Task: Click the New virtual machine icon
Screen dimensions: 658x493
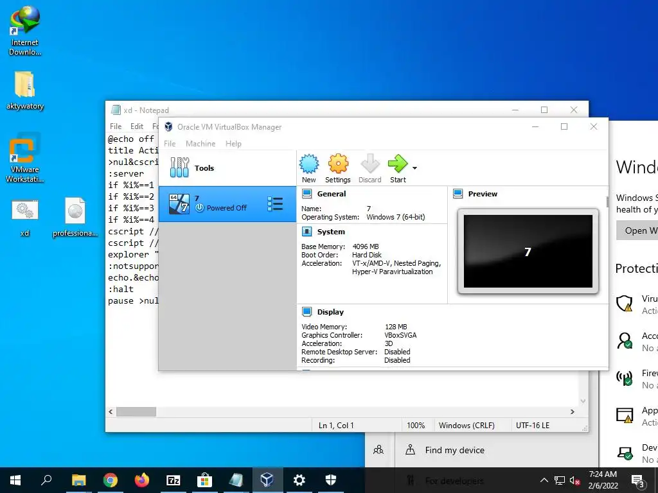Action: click(309, 164)
